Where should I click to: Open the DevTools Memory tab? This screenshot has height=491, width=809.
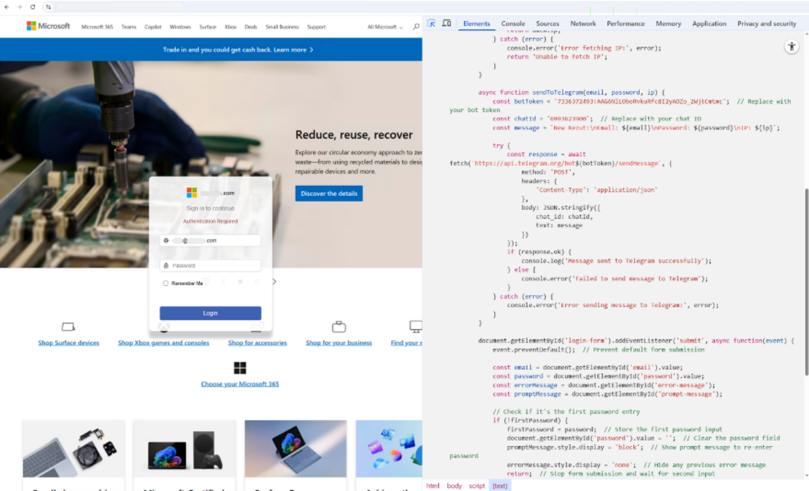pos(668,24)
